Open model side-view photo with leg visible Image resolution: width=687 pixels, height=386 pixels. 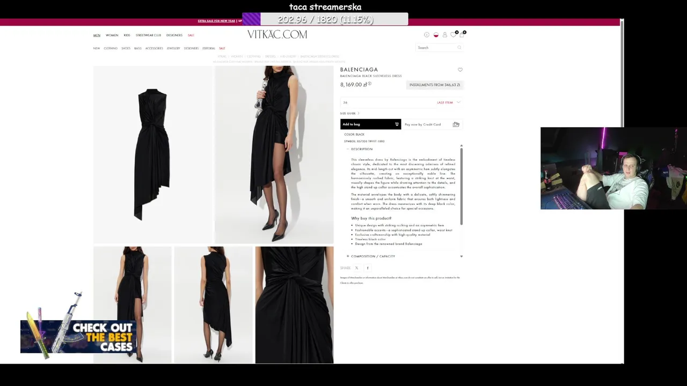pos(274,155)
